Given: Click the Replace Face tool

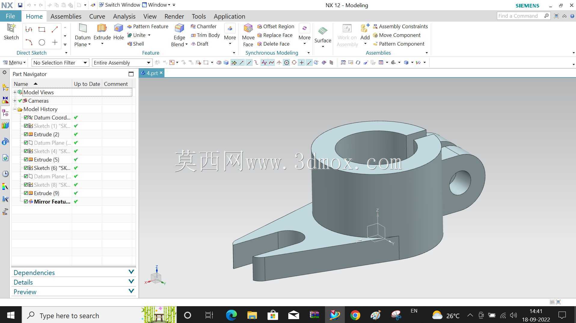Looking at the screenshot, I should pos(275,35).
